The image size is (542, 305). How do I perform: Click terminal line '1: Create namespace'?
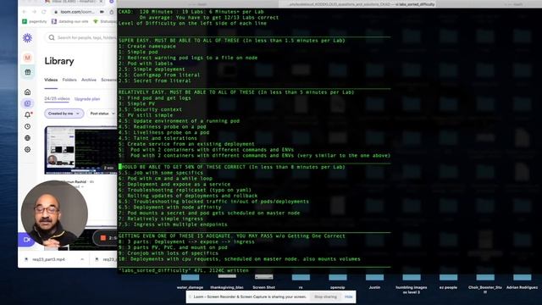coord(147,47)
